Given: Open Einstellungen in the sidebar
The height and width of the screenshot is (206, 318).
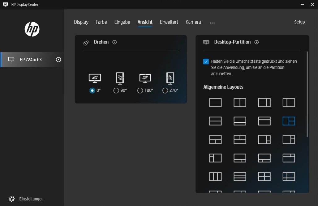Looking at the screenshot, I should coord(31,199).
